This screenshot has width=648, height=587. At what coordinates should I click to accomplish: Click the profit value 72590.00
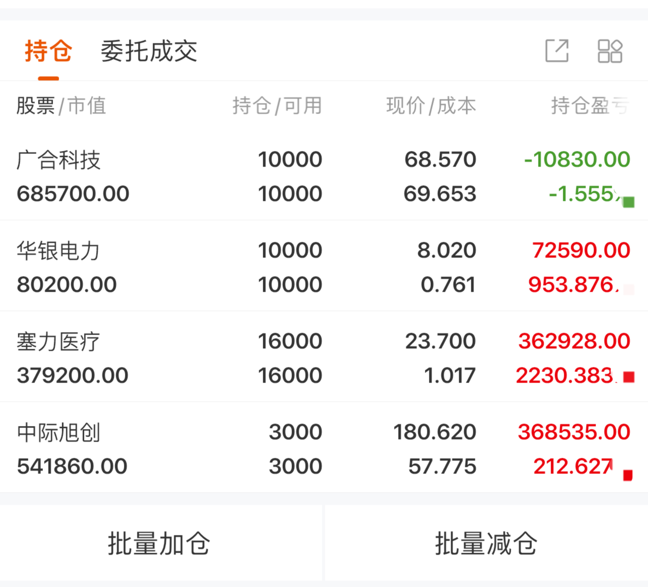click(x=581, y=250)
